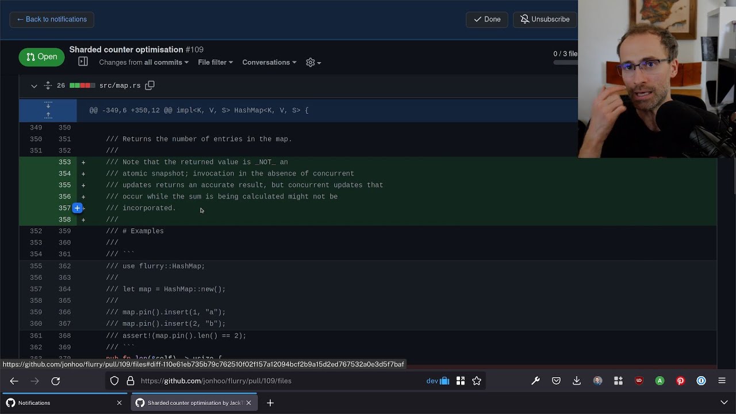This screenshot has width=736, height=414.
Task: Open the Pocket save icon
Action: coord(556,381)
